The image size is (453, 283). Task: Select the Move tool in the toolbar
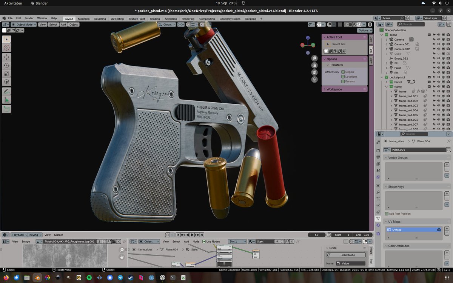coord(6,57)
